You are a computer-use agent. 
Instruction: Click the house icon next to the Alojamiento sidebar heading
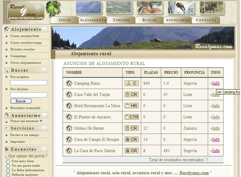pos(7,29)
